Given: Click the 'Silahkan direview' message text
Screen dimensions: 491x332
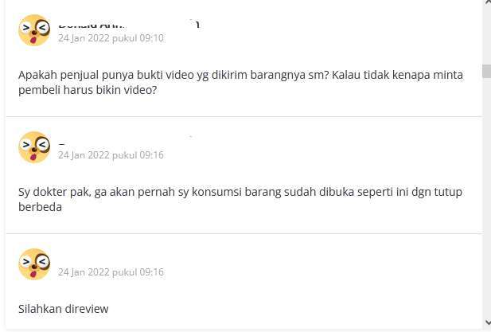Looking at the screenshot, I should pyautogui.click(x=63, y=309).
